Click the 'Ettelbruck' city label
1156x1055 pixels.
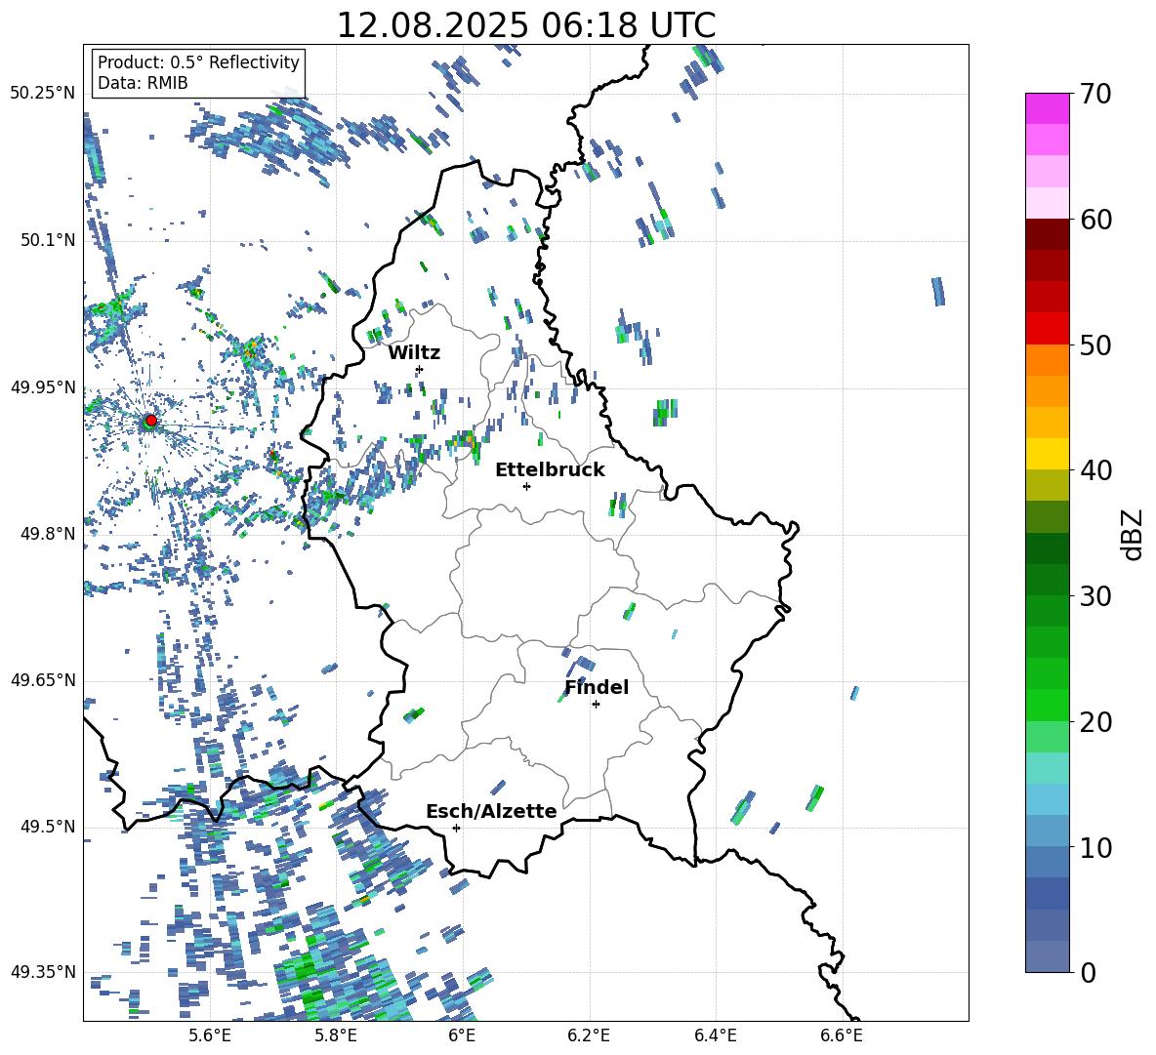point(550,470)
